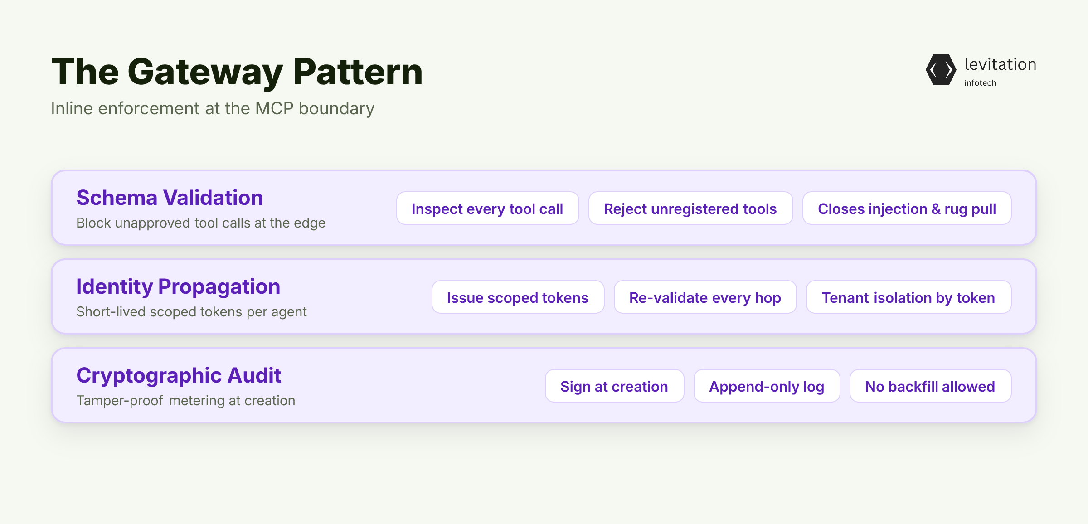Click the No backfill allowed chip

coord(930,386)
